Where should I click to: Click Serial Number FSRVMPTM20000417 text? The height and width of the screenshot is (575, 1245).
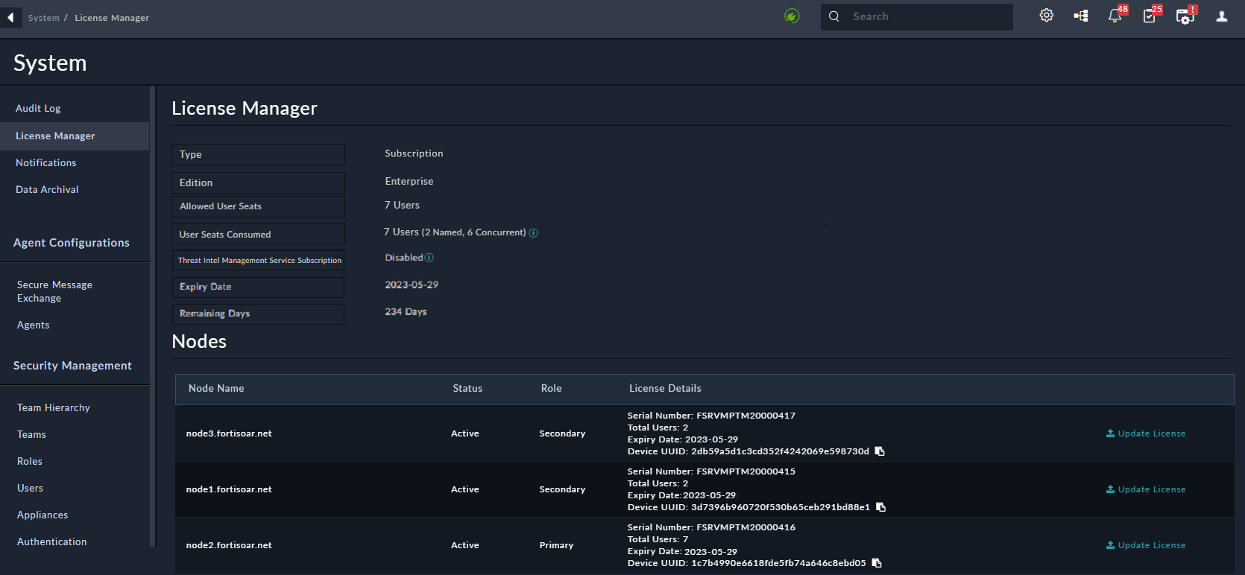[711, 416]
